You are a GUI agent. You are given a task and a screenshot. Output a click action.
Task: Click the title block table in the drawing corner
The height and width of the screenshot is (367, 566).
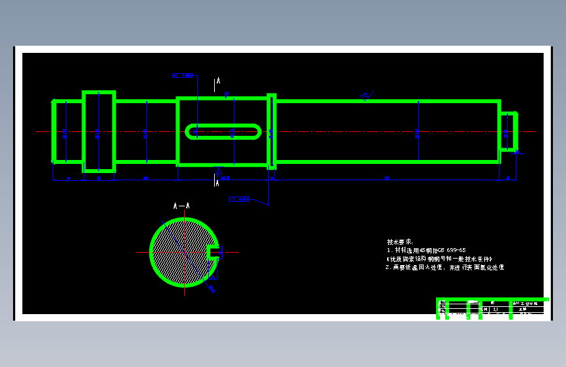tap(492, 309)
